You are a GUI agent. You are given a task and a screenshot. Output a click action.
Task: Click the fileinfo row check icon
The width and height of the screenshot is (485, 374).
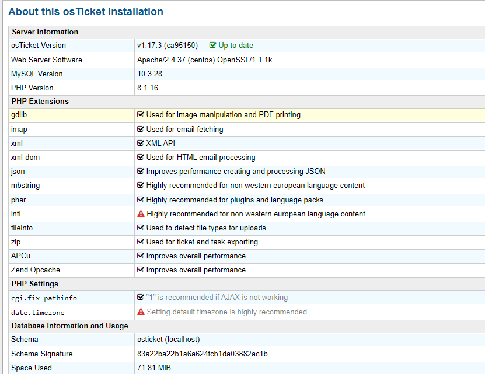141,228
